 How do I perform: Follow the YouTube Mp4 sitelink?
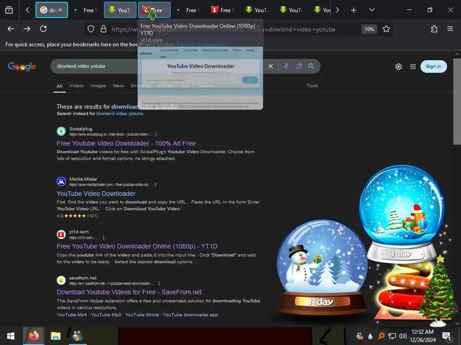tap(72, 315)
